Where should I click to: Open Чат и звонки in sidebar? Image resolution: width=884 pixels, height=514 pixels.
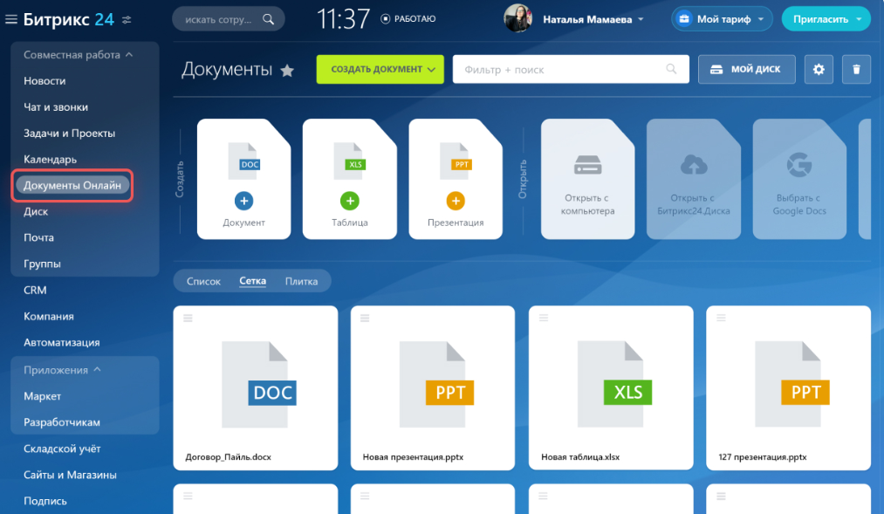(56, 107)
